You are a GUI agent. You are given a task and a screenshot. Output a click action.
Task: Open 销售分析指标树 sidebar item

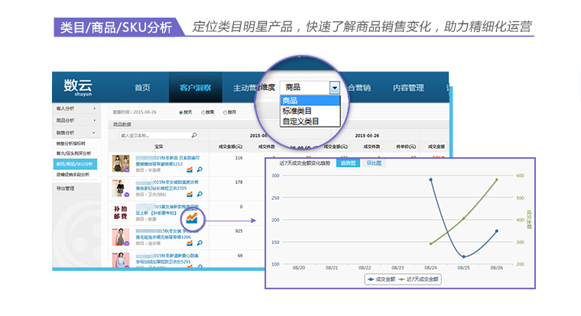tap(71, 143)
